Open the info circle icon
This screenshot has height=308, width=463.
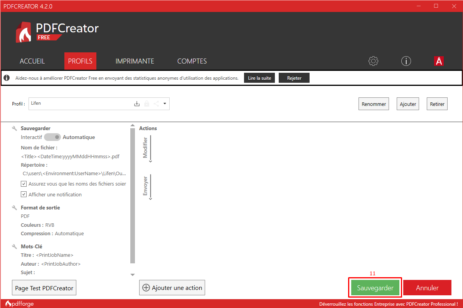(406, 61)
